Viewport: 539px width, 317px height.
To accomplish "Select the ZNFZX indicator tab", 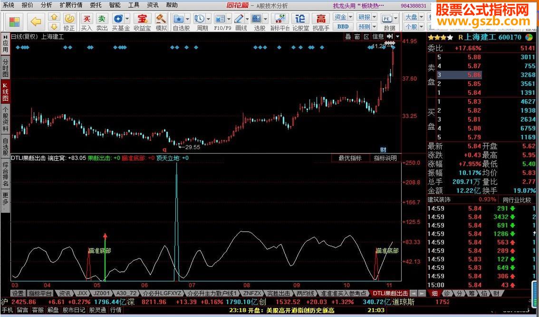I will point(252,293).
